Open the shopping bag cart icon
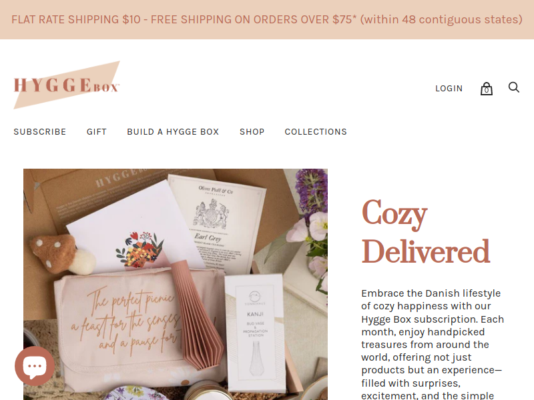 coord(487,89)
